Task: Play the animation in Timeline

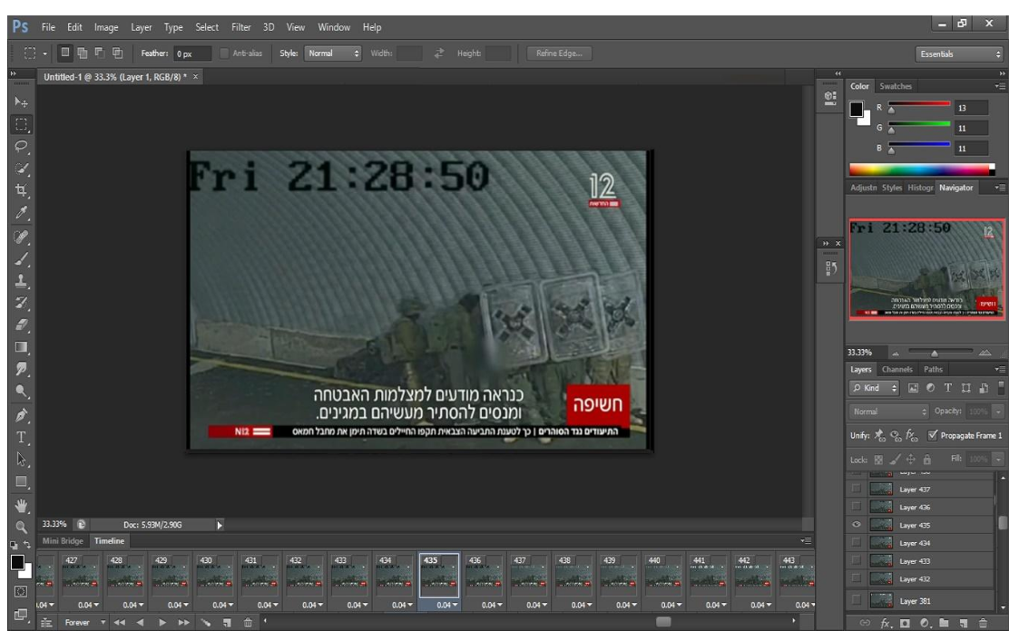Action: (x=162, y=623)
